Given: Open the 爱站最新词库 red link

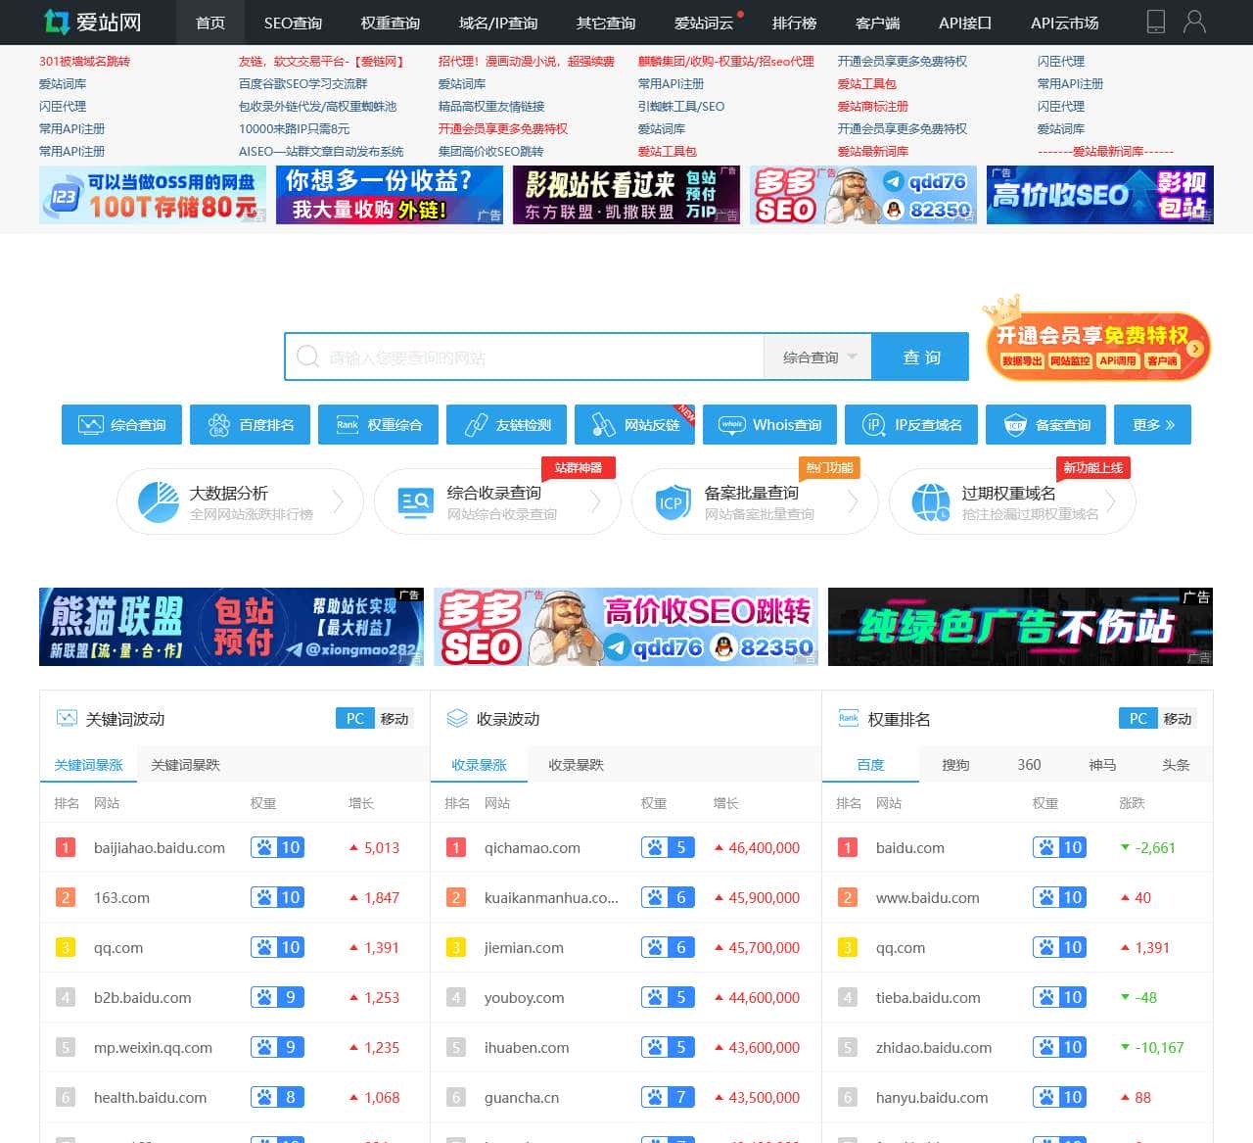Looking at the screenshot, I should [x=873, y=151].
